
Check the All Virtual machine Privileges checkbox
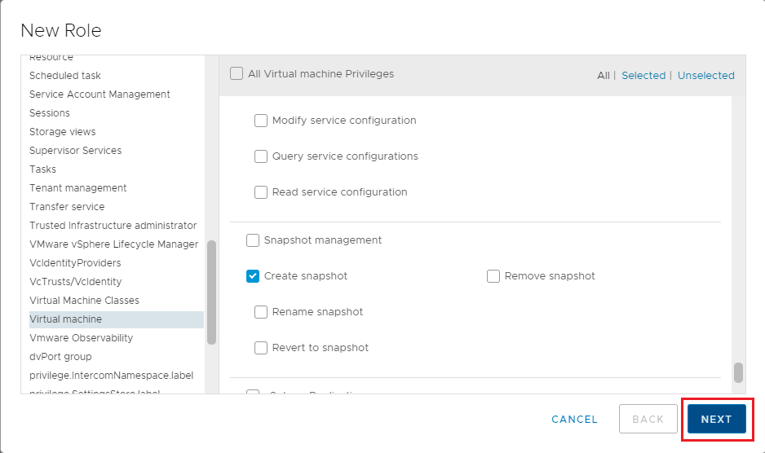coord(237,74)
